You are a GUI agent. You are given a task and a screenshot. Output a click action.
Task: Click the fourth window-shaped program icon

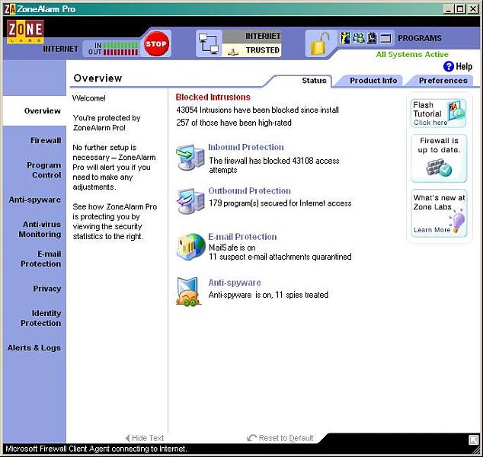tap(385, 39)
